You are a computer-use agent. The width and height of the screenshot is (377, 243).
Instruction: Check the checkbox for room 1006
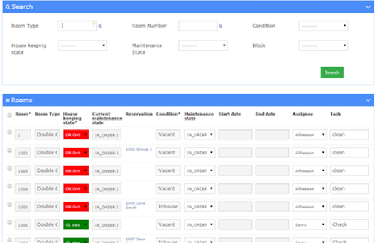click(9, 222)
